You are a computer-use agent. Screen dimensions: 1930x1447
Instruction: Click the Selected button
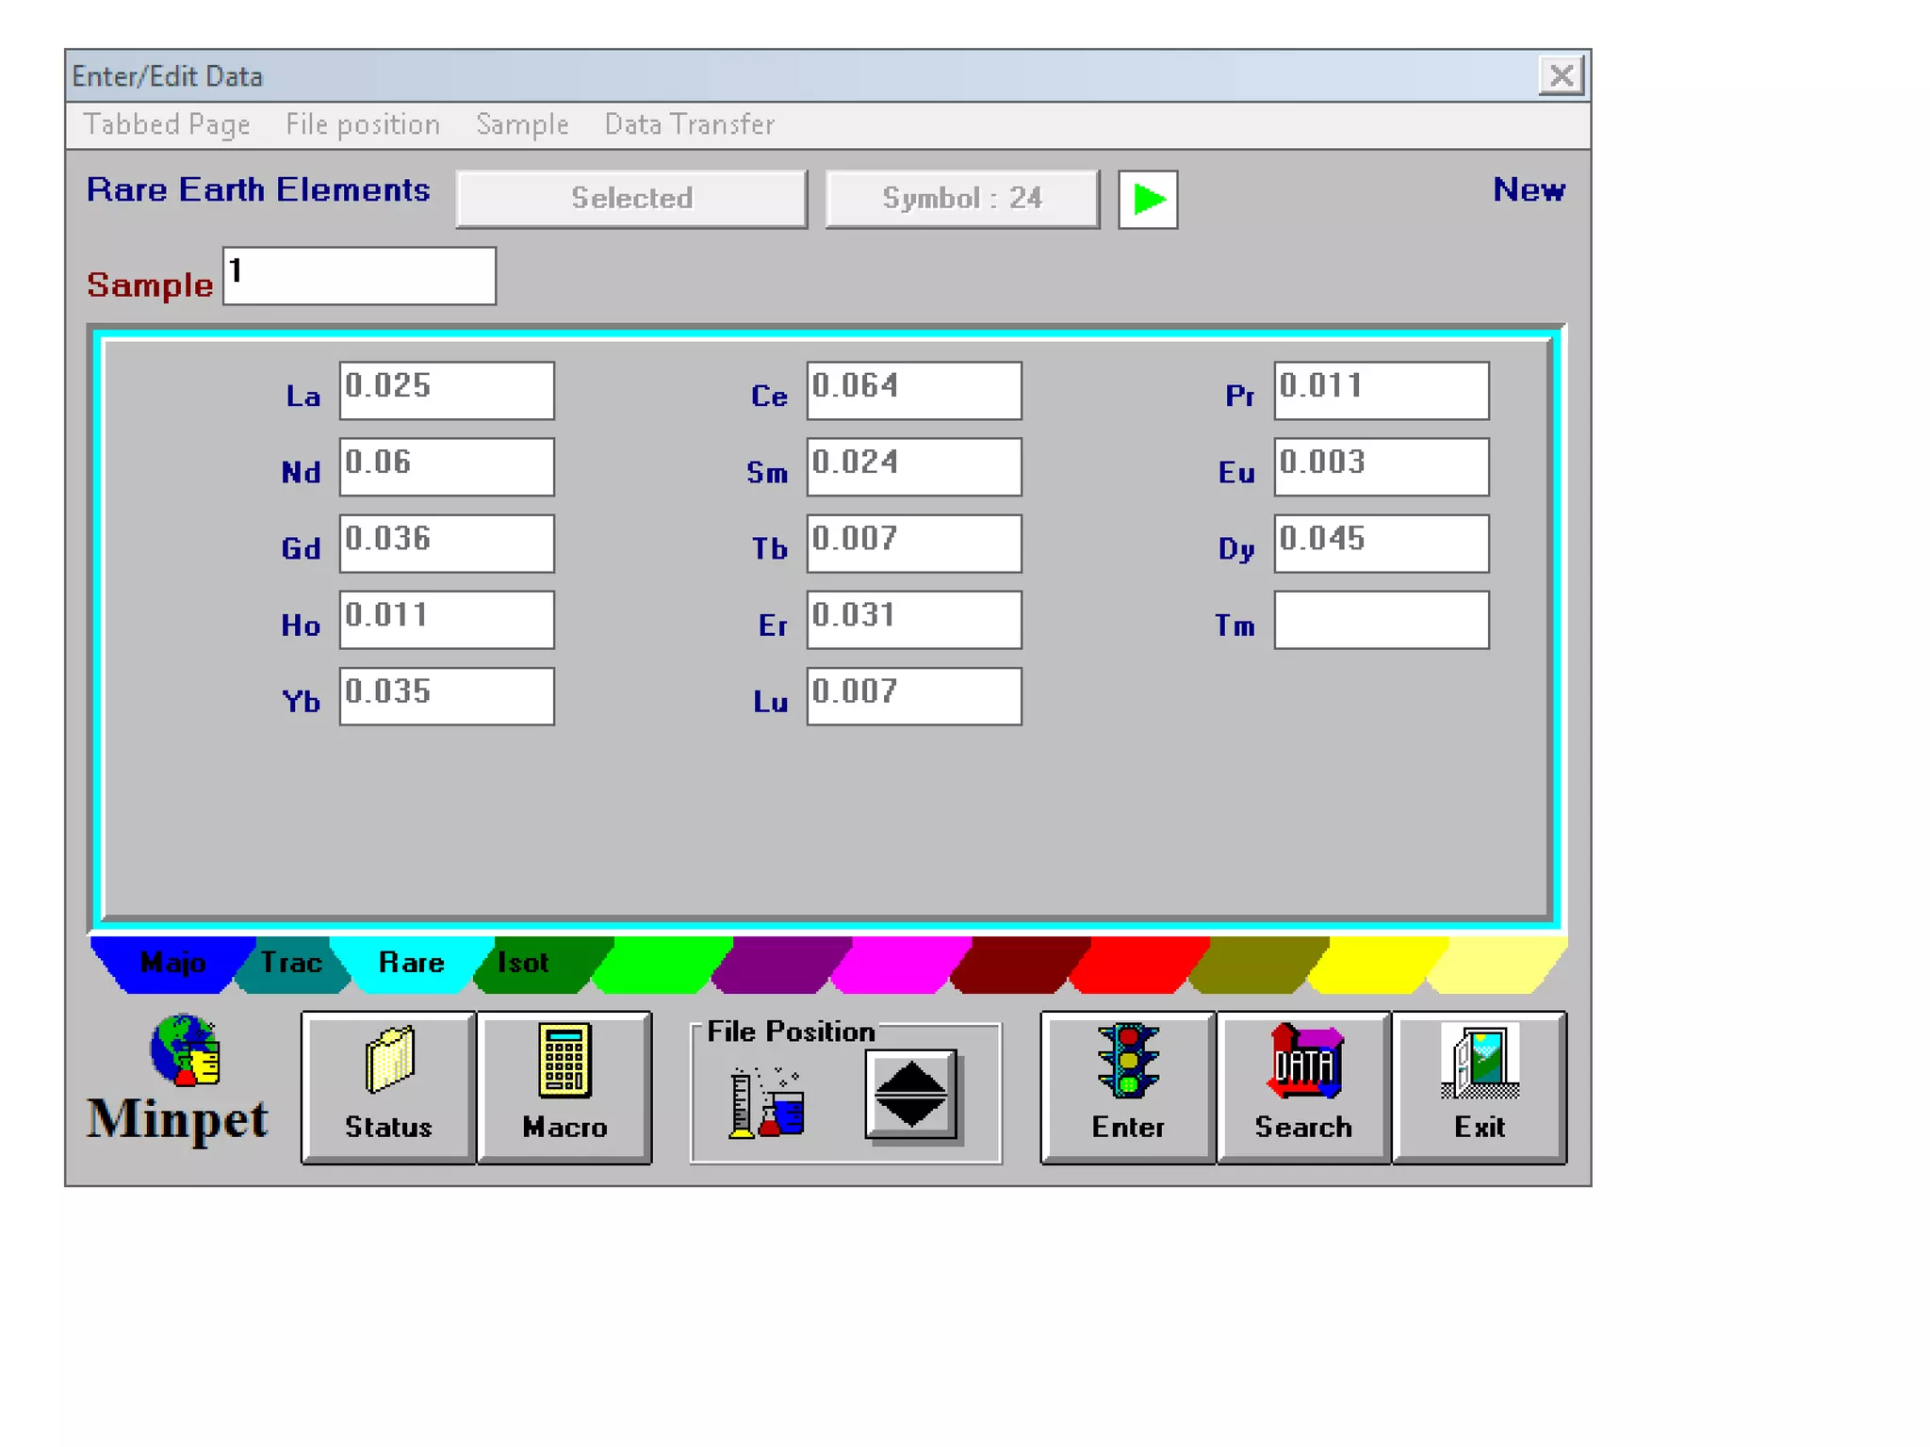point(631,198)
